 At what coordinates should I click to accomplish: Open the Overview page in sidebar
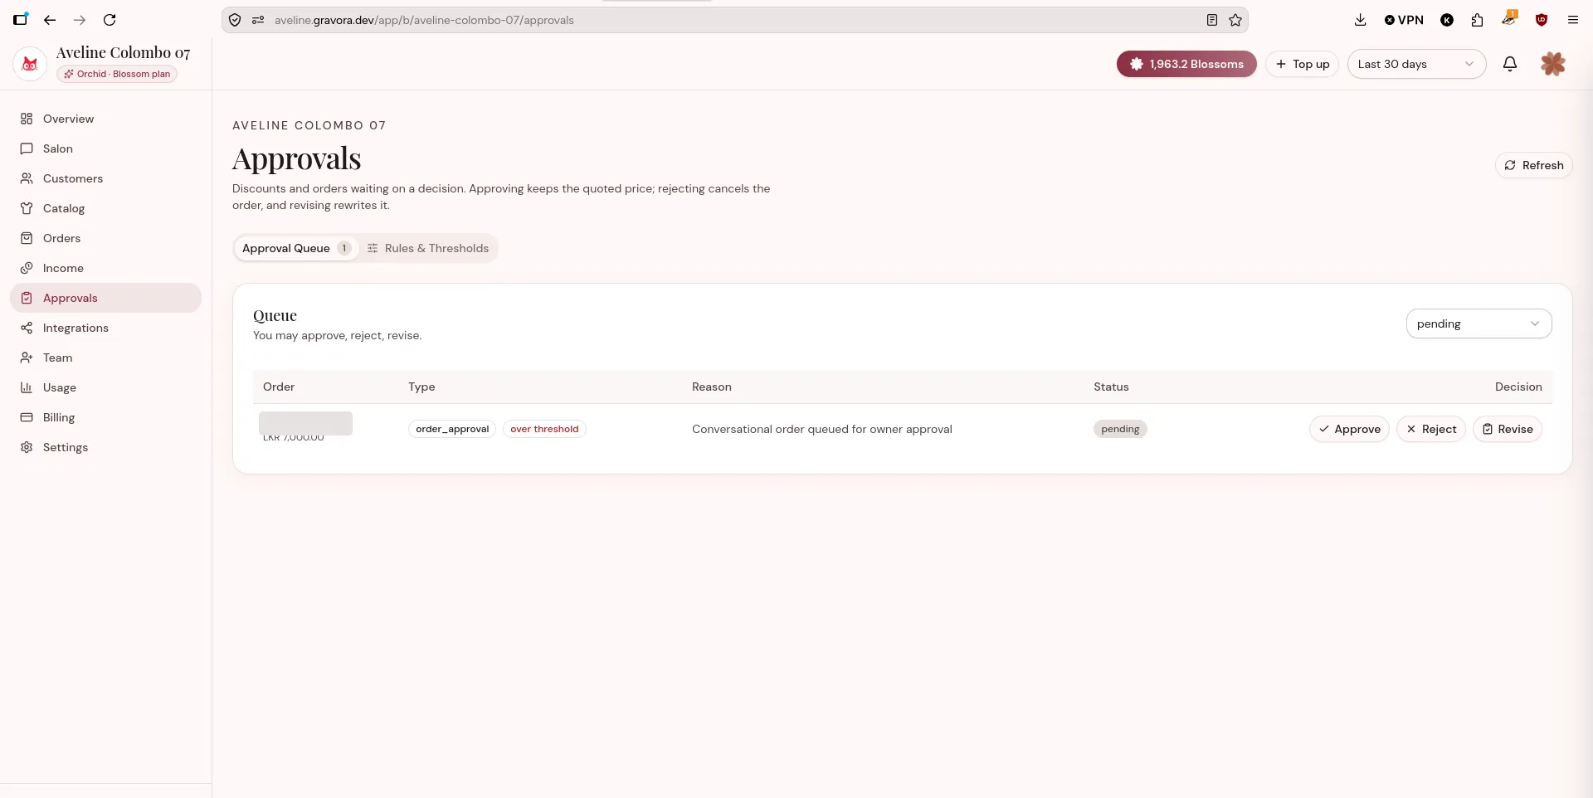click(105, 119)
